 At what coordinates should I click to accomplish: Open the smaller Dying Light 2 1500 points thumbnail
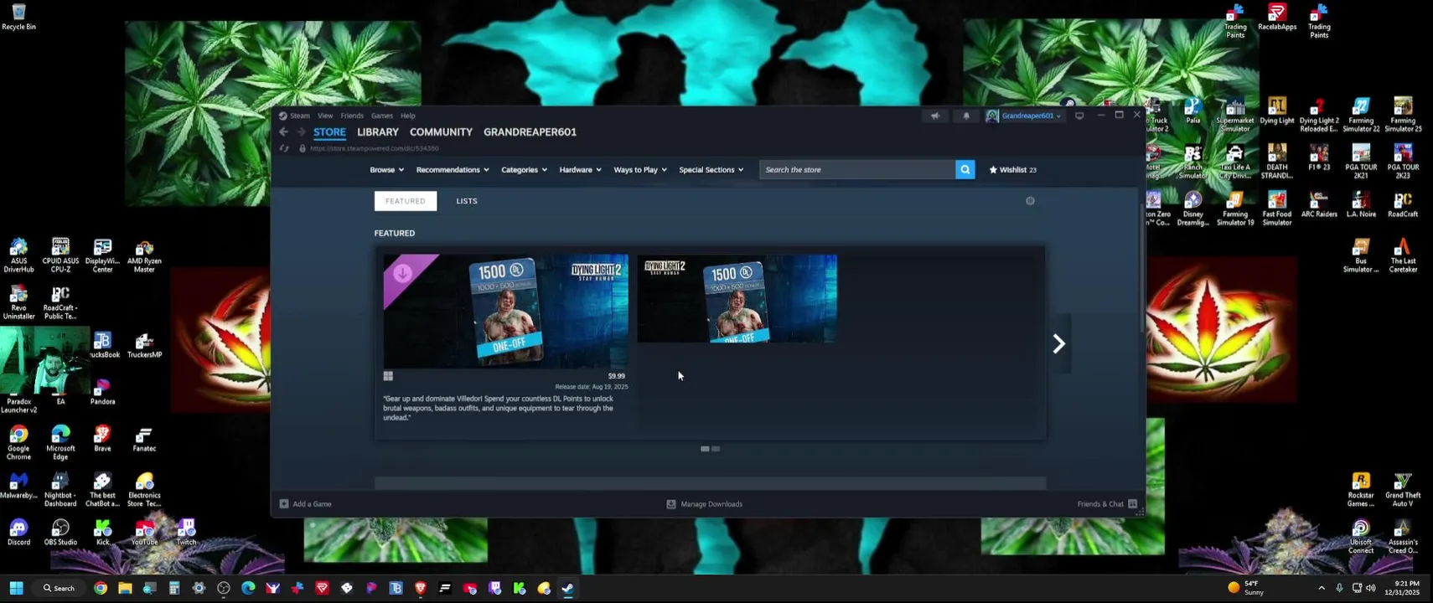(x=737, y=299)
